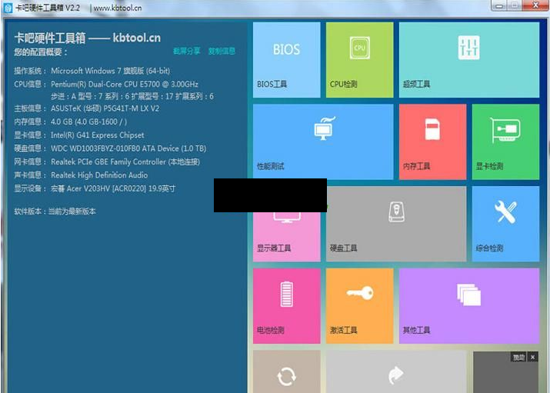This screenshot has width=550, height=393.
Task: Click the dark label button beside the ad's X
Action: (518, 358)
